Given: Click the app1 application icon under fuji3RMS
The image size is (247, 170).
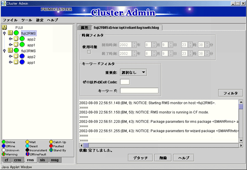Looking at the screenshot, I should (x=16, y=62).
